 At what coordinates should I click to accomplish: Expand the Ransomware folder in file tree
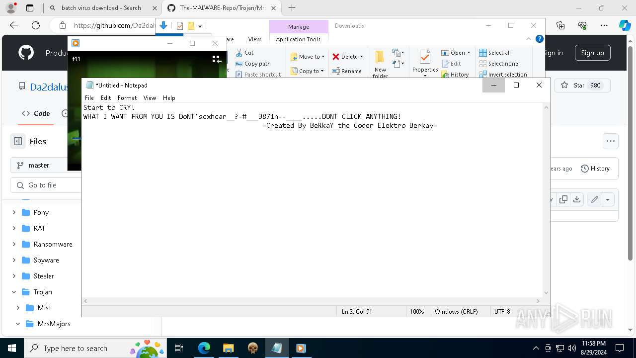[14, 244]
